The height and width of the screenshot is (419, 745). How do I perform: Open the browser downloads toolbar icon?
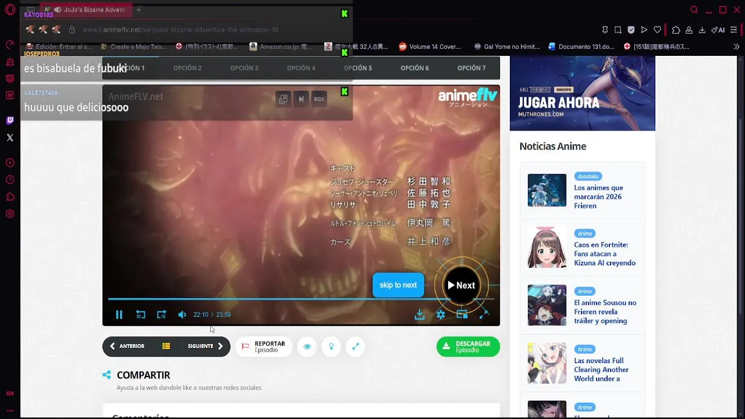point(702,30)
